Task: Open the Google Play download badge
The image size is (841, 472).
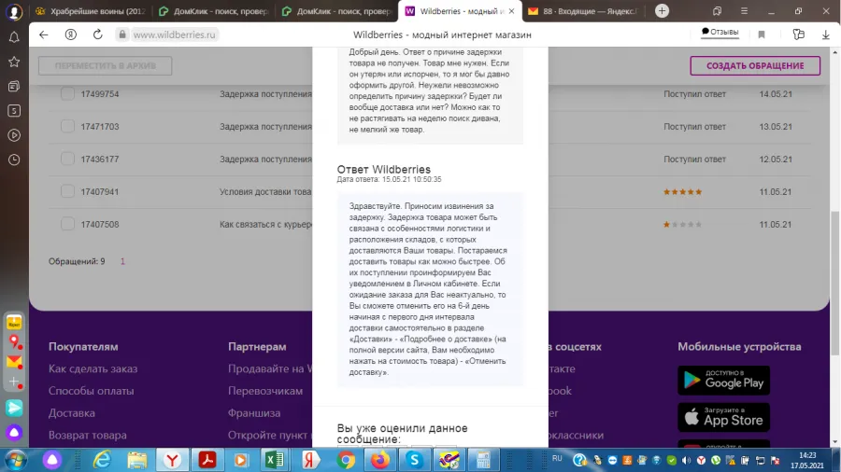Action: pos(723,380)
